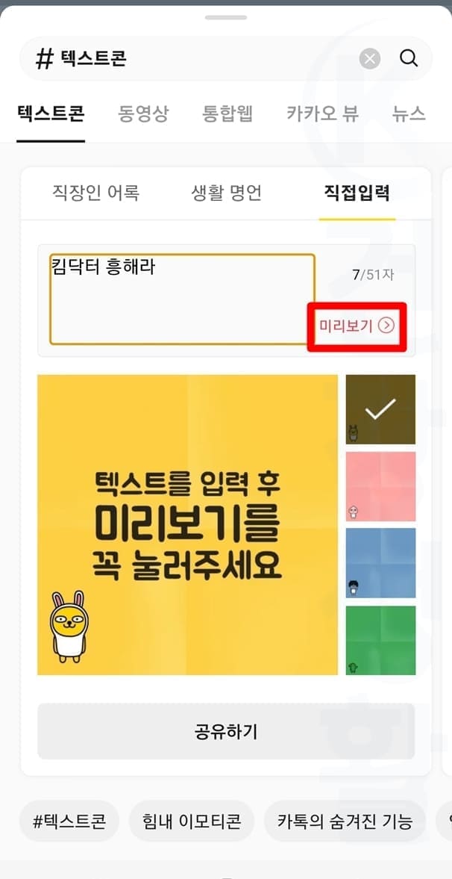This screenshot has width=452, height=879.
Task: Tap the drag handle above the search bar
Action: (x=226, y=17)
